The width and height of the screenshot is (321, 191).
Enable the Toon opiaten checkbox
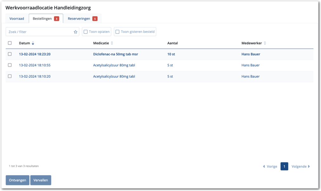point(86,32)
